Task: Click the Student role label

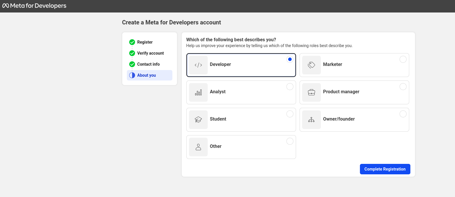Action: (218, 119)
